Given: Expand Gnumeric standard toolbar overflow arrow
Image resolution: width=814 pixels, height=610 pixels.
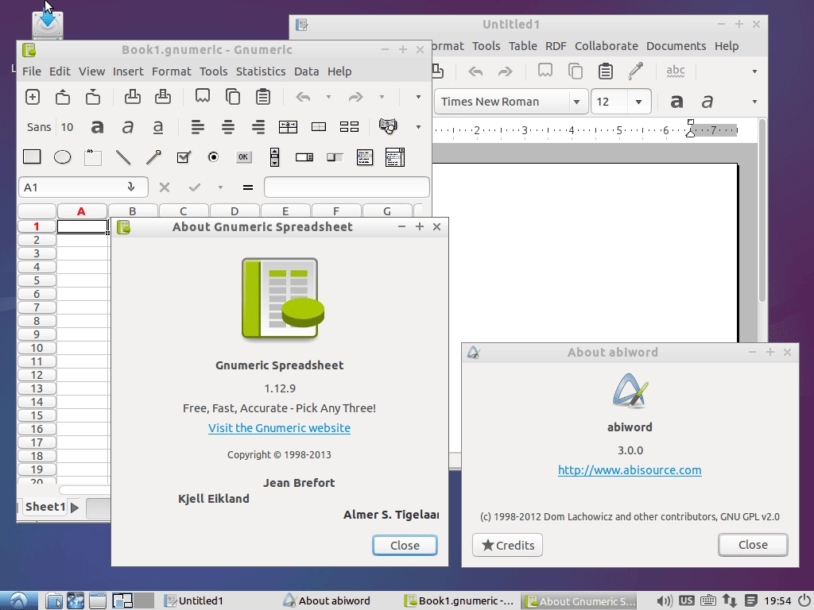Looking at the screenshot, I should (x=418, y=97).
